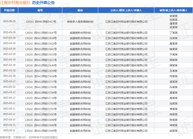The width and height of the screenshot is (193, 139).
Task: Select case number 苏0412民初15659号
Action: tap(41, 71)
